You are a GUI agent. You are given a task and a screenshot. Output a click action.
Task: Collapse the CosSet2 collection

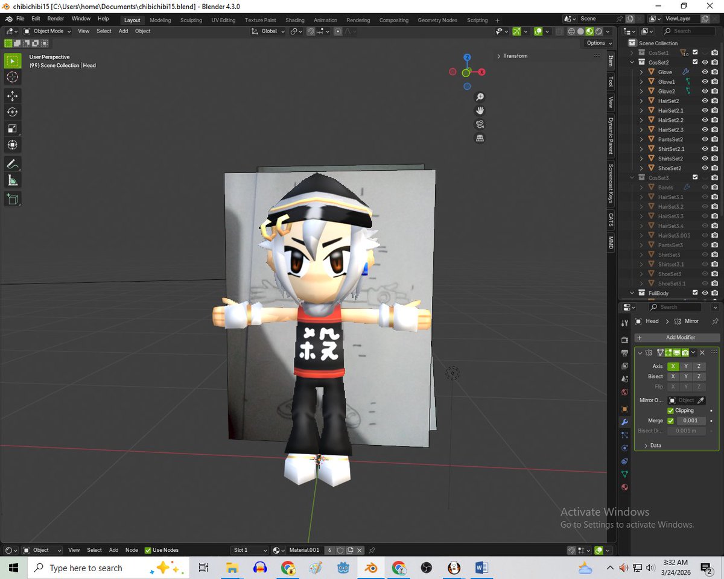[x=632, y=62]
